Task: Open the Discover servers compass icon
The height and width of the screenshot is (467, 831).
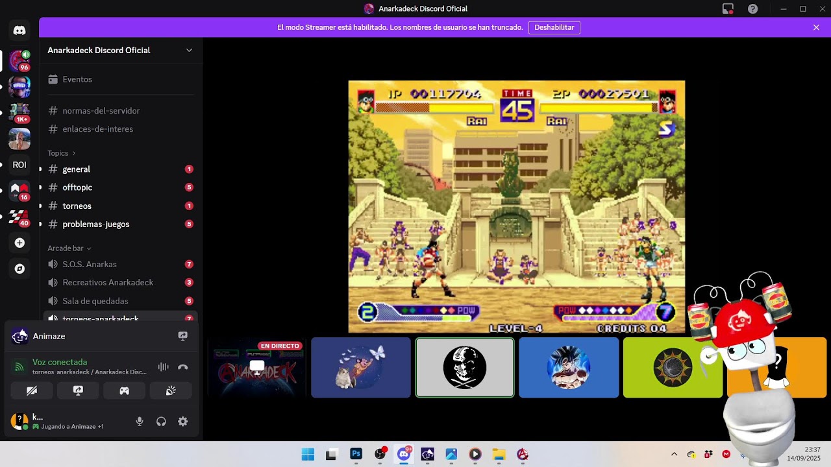Action: click(x=19, y=269)
